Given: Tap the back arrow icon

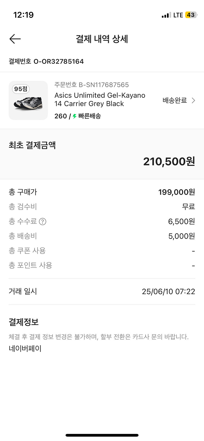Looking at the screenshot, I should coord(15,39).
